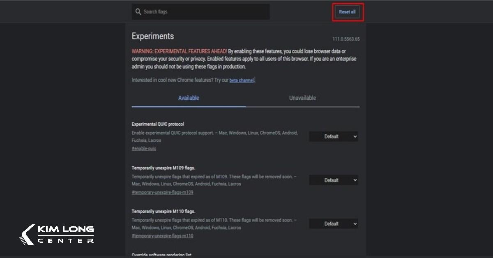Click the Temporarily unexpire M110 flags title
This screenshot has width=493, height=258.
pyautogui.click(x=163, y=212)
